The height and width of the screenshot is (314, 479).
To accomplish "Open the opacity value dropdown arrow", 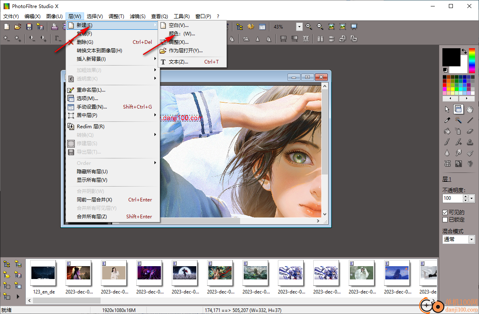I will (472, 198).
